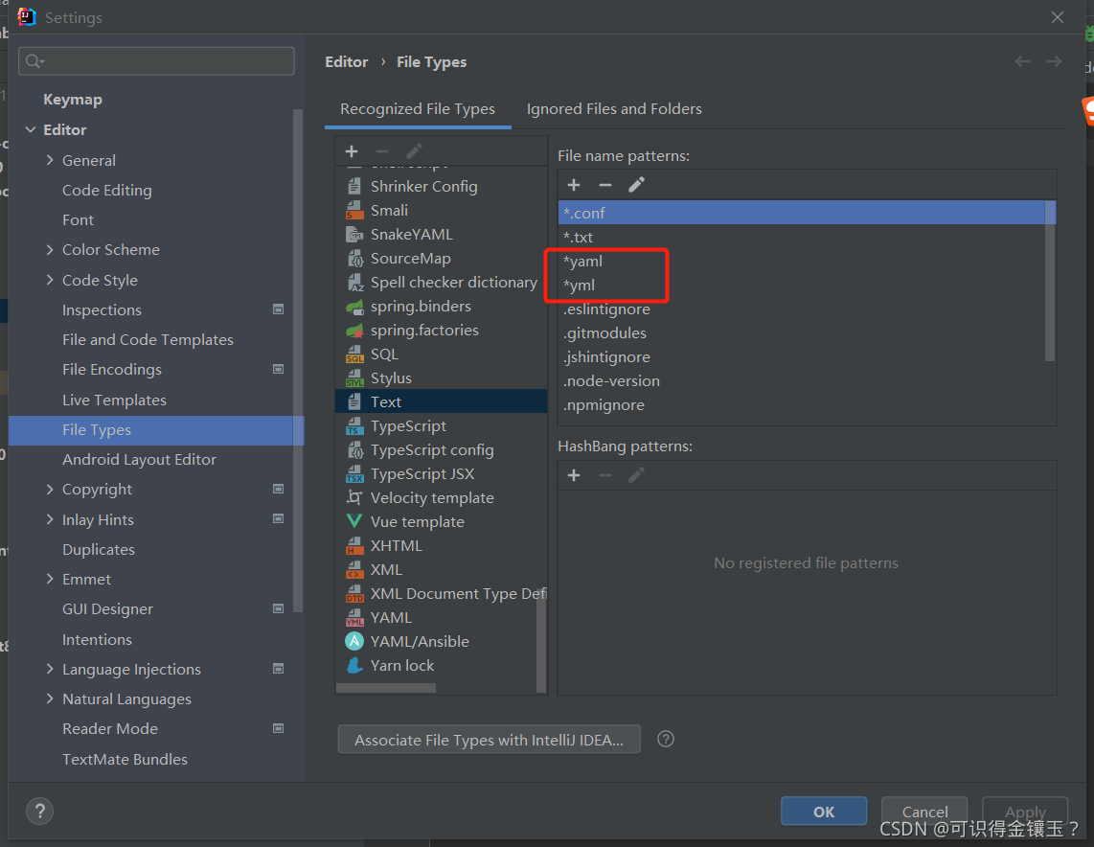Click the Cancel button
The height and width of the screenshot is (847, 1094).
pos(924,812)
